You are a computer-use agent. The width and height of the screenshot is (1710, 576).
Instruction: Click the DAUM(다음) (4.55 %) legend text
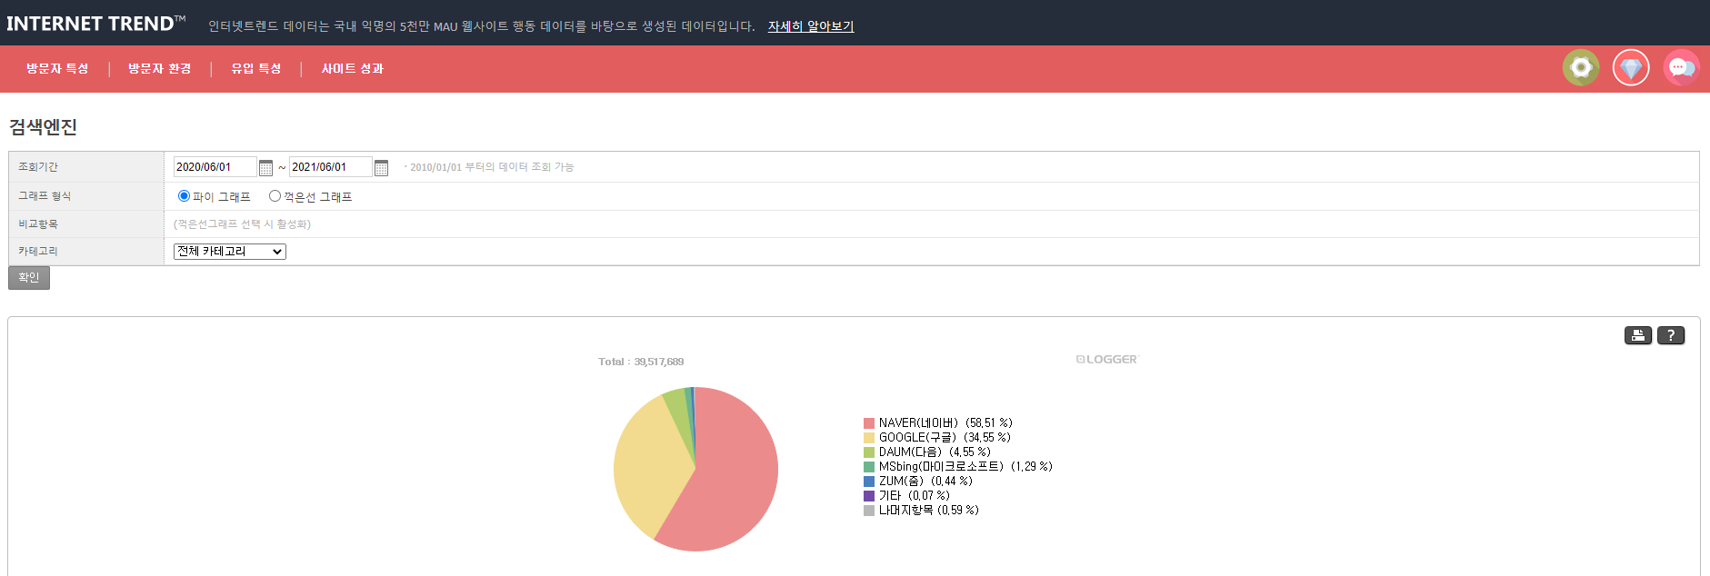point(935,452)
